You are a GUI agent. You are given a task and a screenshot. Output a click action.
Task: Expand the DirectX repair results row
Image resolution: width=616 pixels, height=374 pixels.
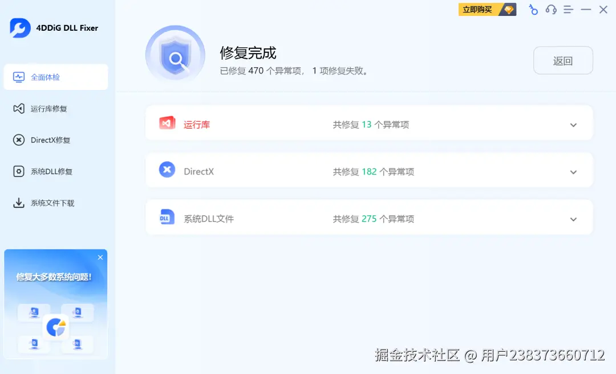(573, 172)
